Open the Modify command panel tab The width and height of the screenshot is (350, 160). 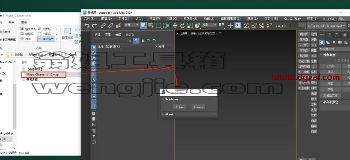[330, 35]
